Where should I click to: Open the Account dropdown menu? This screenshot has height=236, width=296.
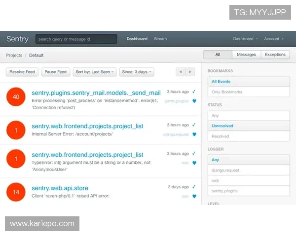274,39
